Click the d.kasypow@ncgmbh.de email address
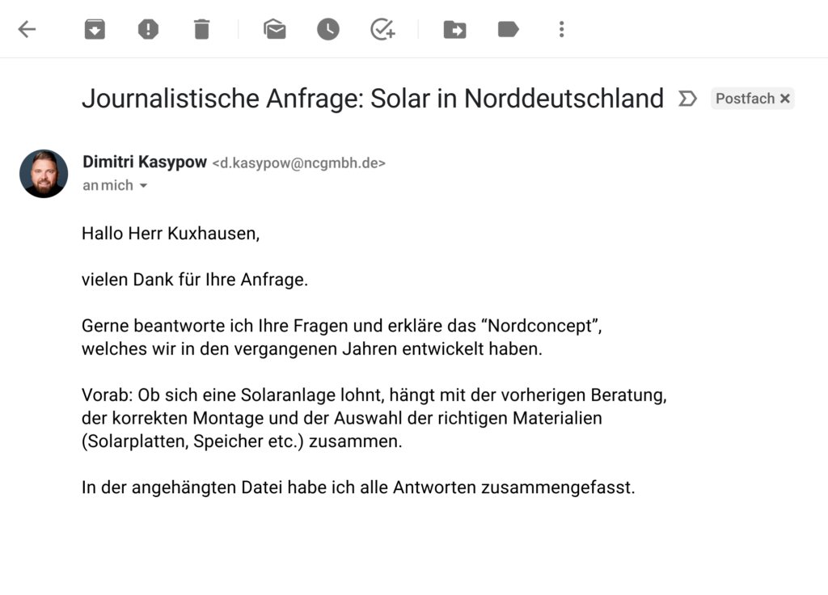828x595 pixels. pyautogui.click(x=298, y=163)
